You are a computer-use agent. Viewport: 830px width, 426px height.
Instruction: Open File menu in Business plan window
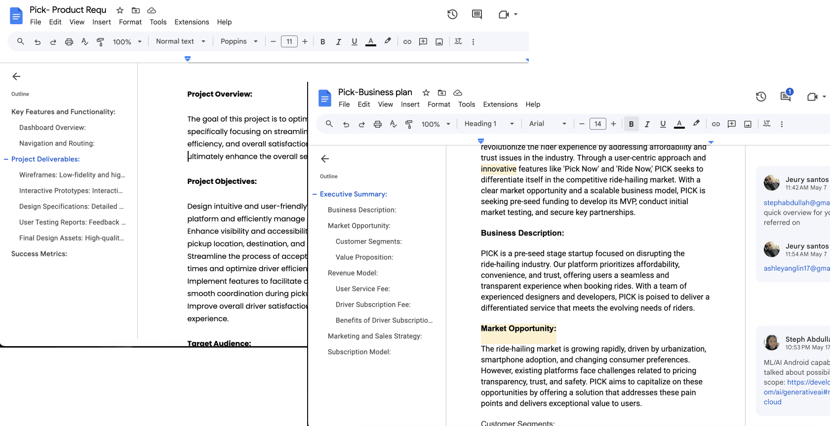344,105
